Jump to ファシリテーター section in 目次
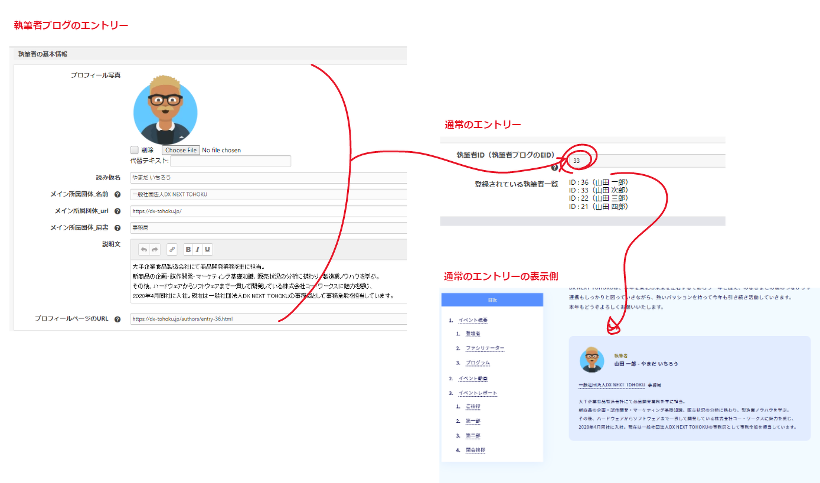This screenshot has height=483, width=820. 485,348
